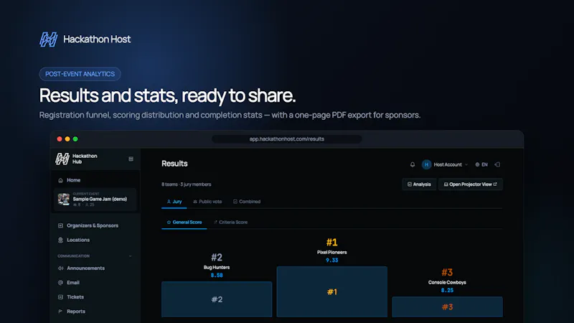
Task: Click the Reports flag icon
Action: (x=61, y=312)
